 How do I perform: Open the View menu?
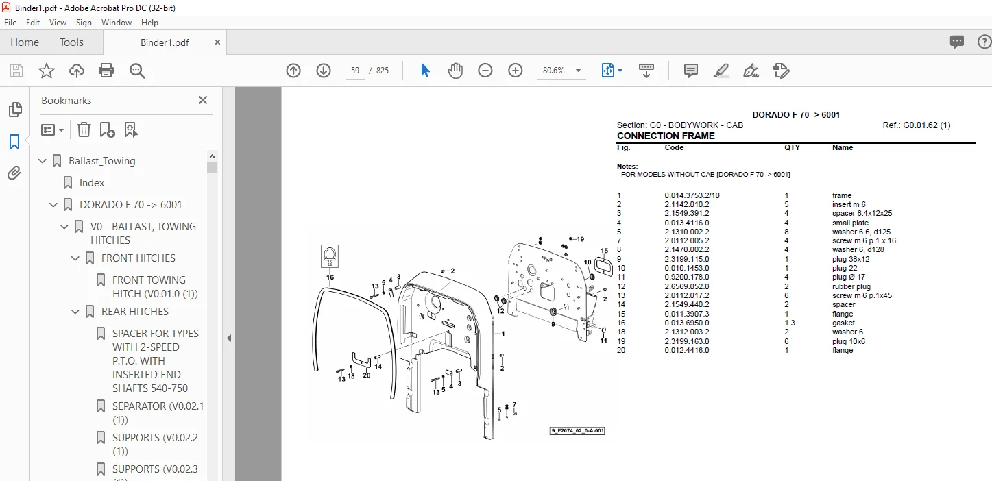(58, 23)
